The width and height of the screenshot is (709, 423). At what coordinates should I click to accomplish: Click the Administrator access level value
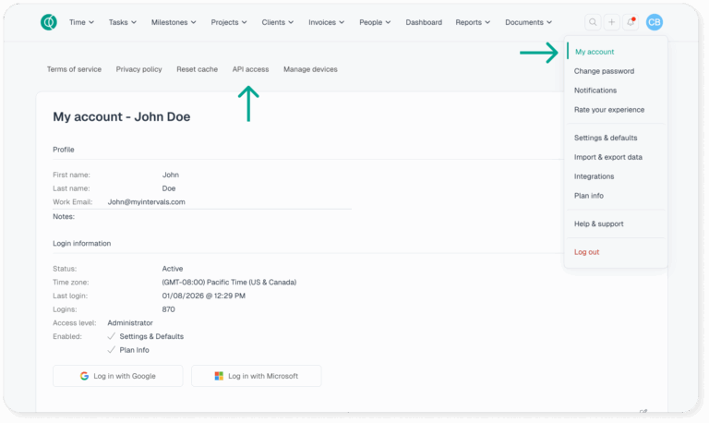pyautogui.click(x=130, y=323)
